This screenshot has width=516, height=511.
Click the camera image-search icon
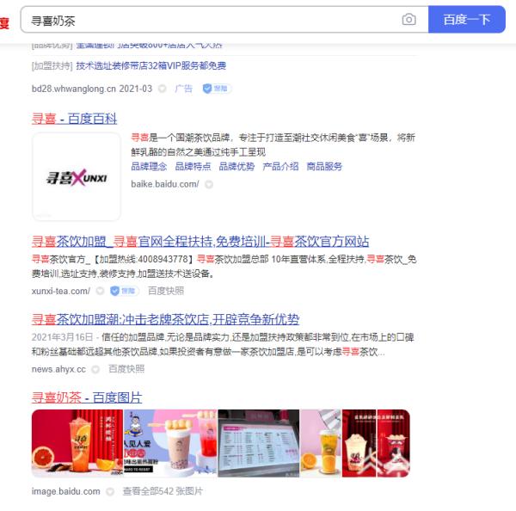(x=408, y=20)
